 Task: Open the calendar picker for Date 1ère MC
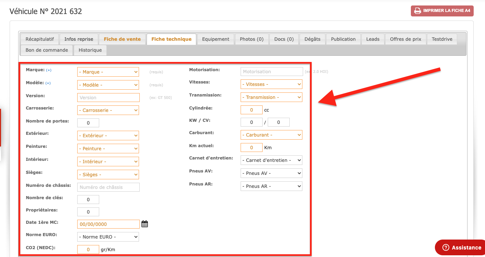[145, 224]
